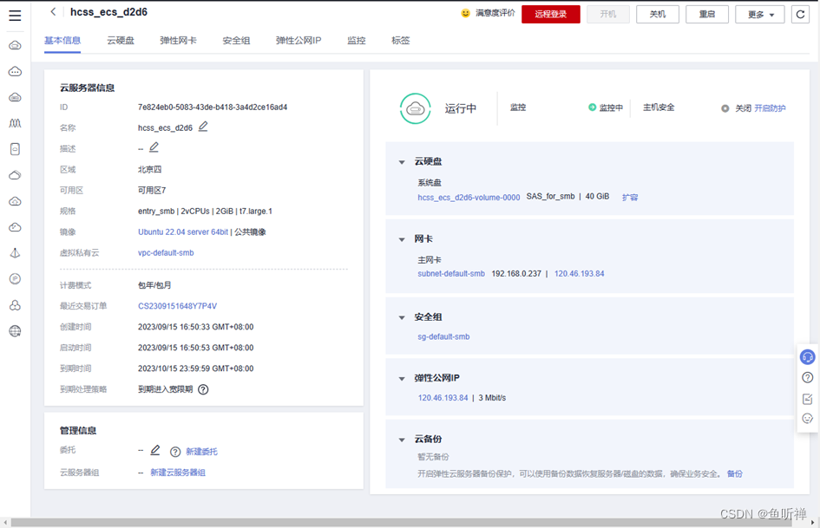Click the red 远程登录 button
820x528 pixels.
[x=551, y=14]
